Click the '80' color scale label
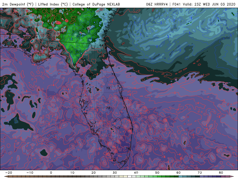238x178 pixels. (x=221, y=173)
